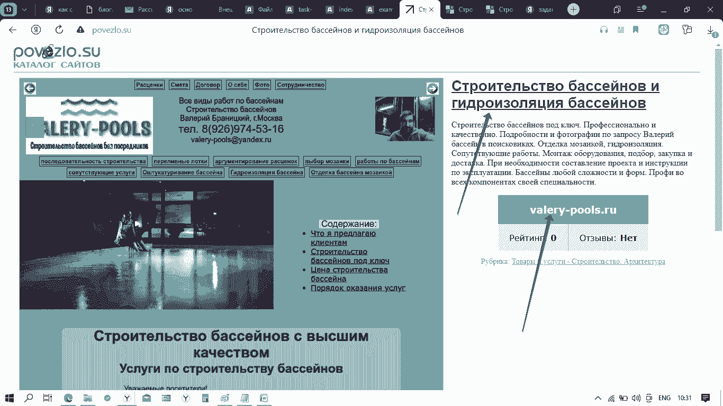Bookmark this page using the bookmark icon
The image size is (723, 406).
[x=636, y=30]
